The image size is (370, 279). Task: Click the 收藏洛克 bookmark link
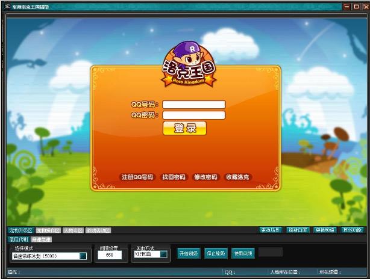coord(237,177)
